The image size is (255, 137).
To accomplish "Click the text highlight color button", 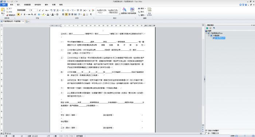I will 44,14.
